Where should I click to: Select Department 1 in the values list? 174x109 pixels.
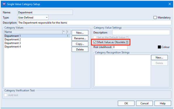37,36
